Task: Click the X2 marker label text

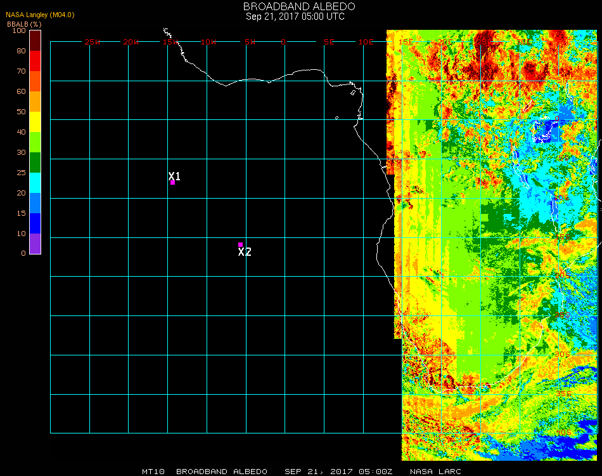Action: 245,252
